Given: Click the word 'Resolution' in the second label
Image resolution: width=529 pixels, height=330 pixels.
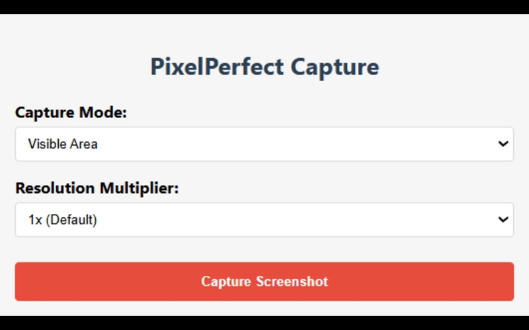Looking at the screenshot, I should pos(55,188).
